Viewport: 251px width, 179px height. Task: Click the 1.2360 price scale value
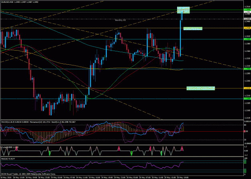pos(247,51)
